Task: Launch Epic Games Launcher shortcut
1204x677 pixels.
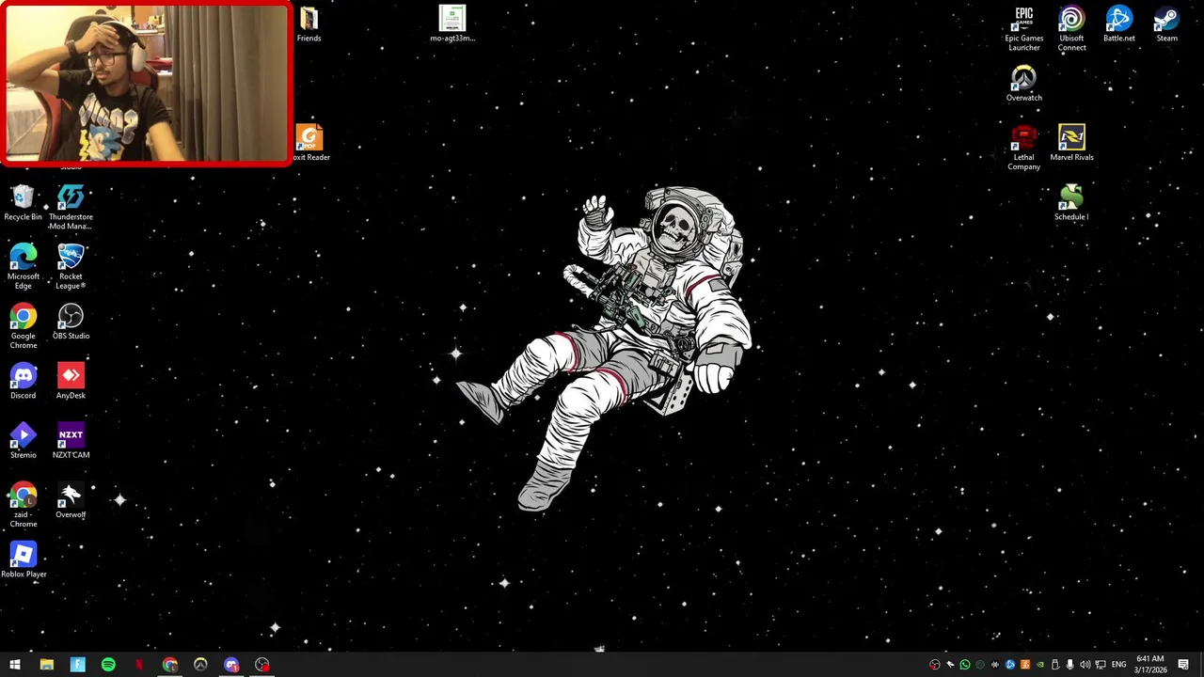Action: click(x=1024, y=29)
